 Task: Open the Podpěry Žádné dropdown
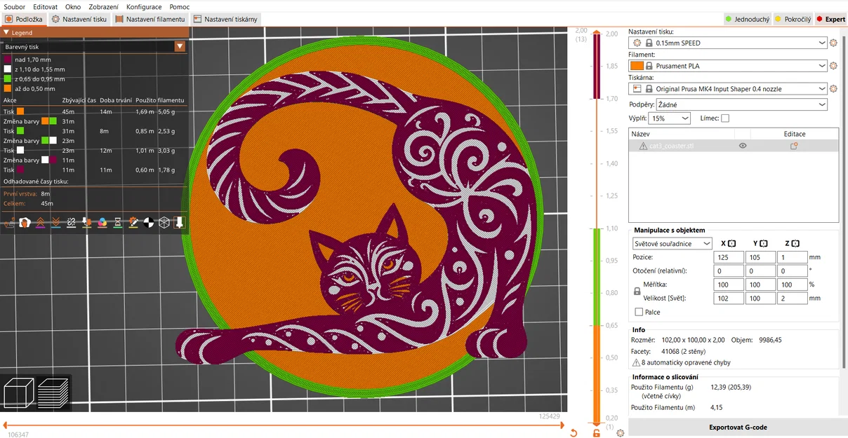[742, 104]
